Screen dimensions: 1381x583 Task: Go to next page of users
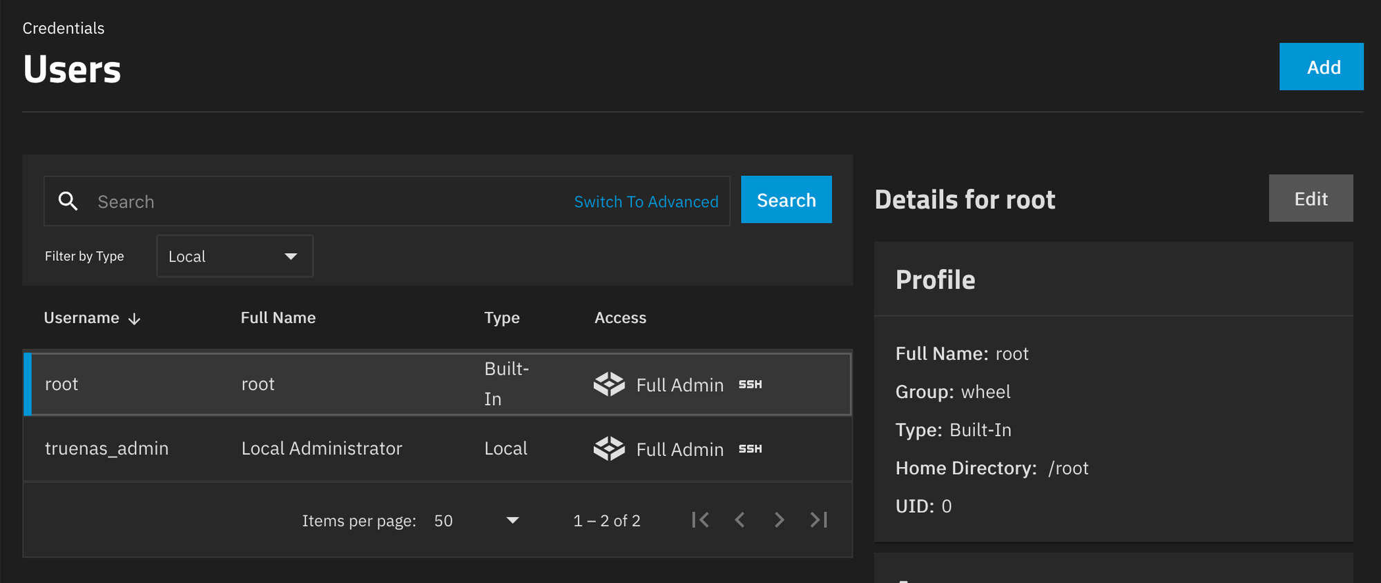pos(779,520)
